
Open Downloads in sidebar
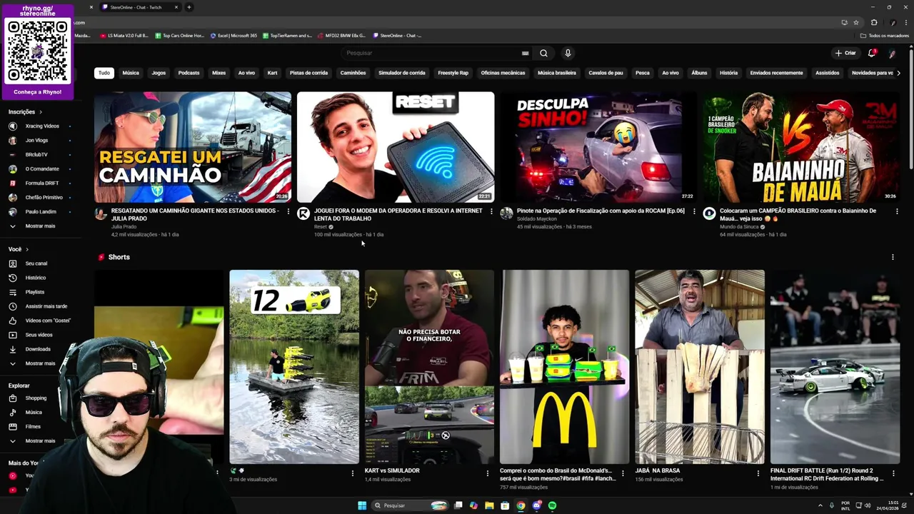click(39, 349)
